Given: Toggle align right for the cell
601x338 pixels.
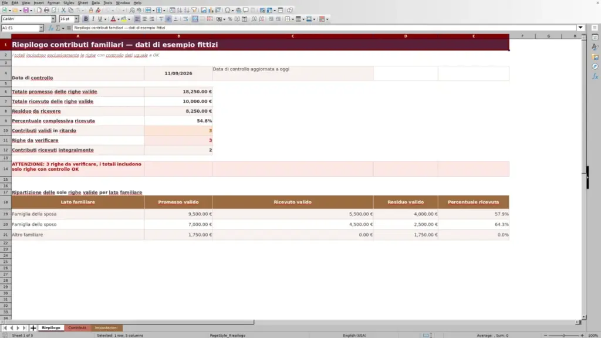Looking at the screenshot, I should (x=152, y=19).
